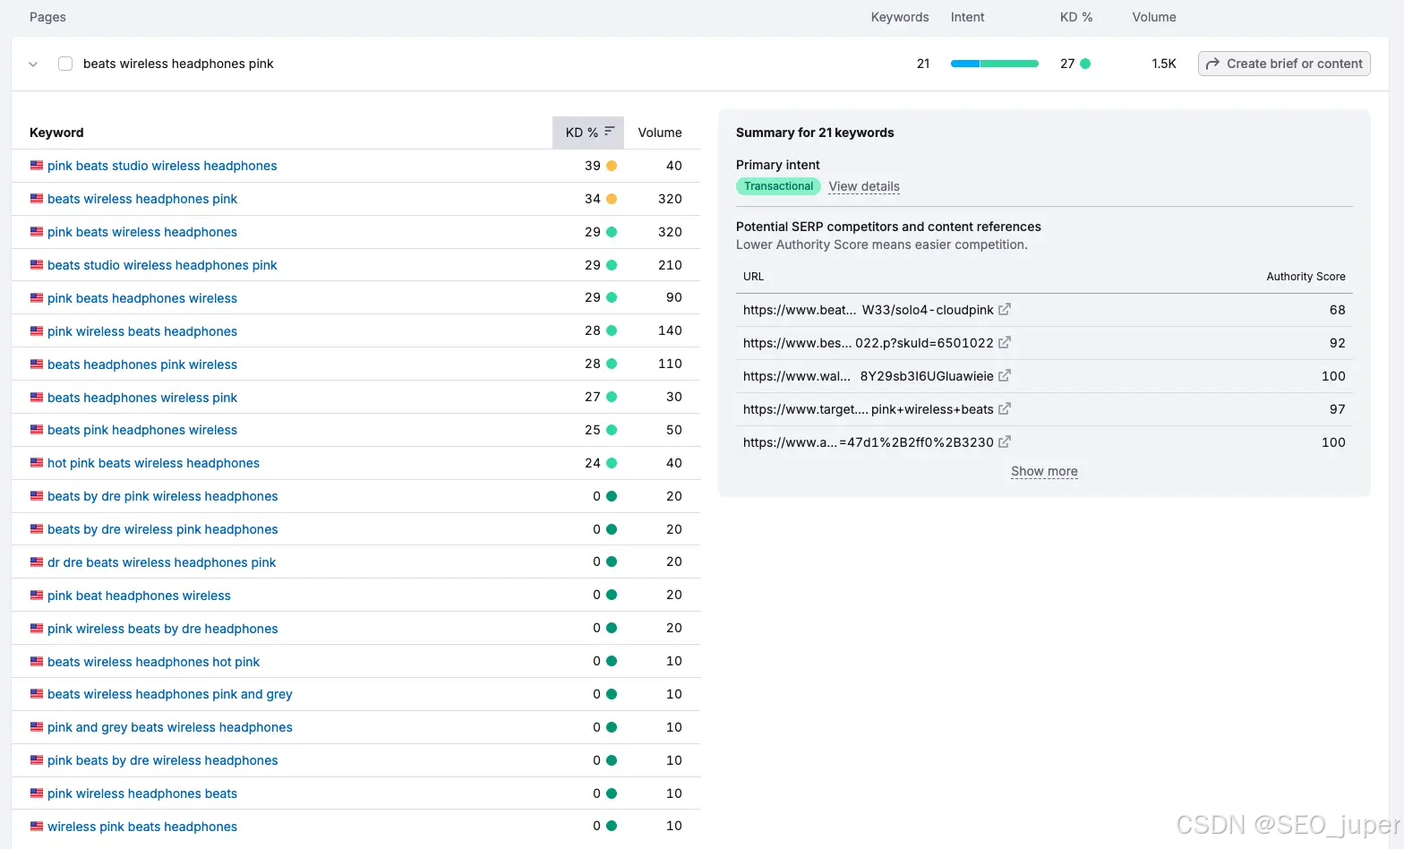Viewport: 1404px width, 849px height.
Task: Click Create brief or content button
Action: coord(1284,64)
